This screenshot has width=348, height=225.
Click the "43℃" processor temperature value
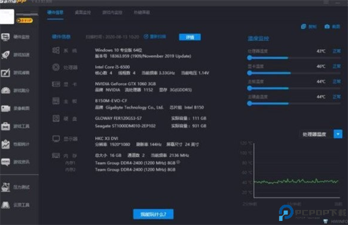(x=321, y=51)
